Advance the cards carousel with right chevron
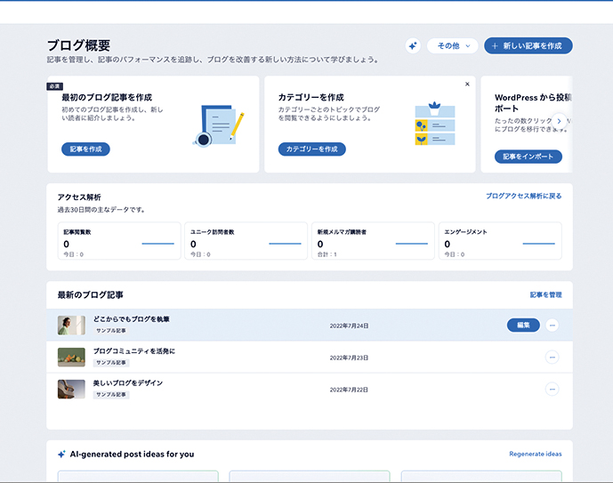Image resolution: width=613 pixels, height=483 pixels. [559, 119]
